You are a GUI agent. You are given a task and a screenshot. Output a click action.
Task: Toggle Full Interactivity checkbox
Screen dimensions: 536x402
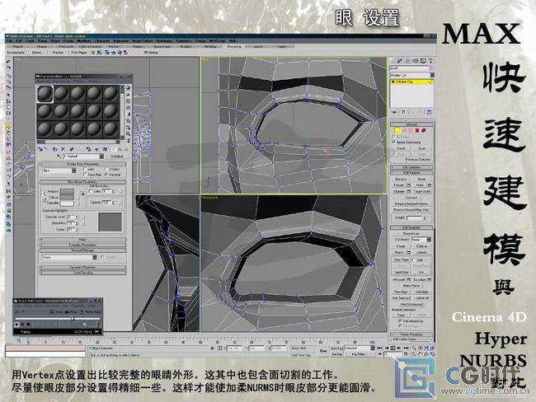coord(400,321)
